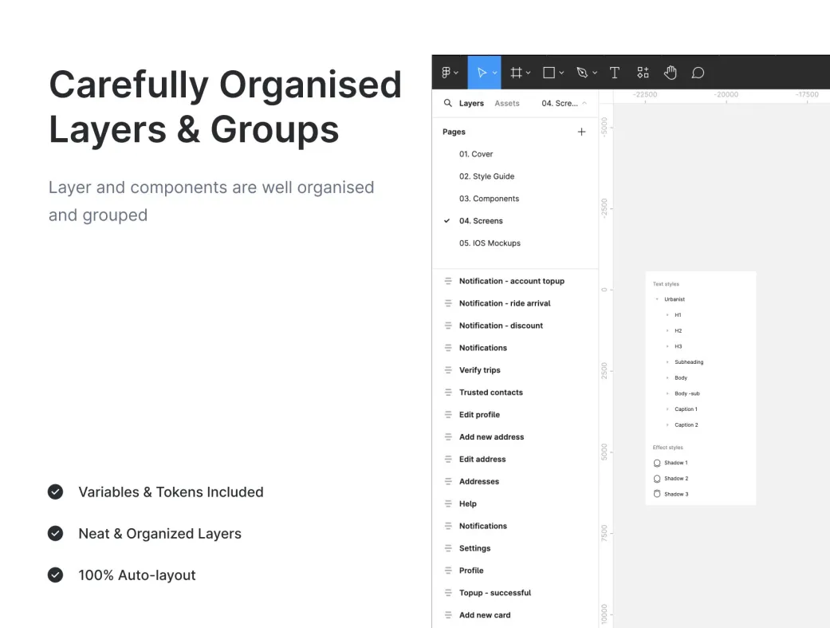Open shape tools dropdown arrow beside Rectangle
Viewport: 830px width, 628px height.
point(561,73)
